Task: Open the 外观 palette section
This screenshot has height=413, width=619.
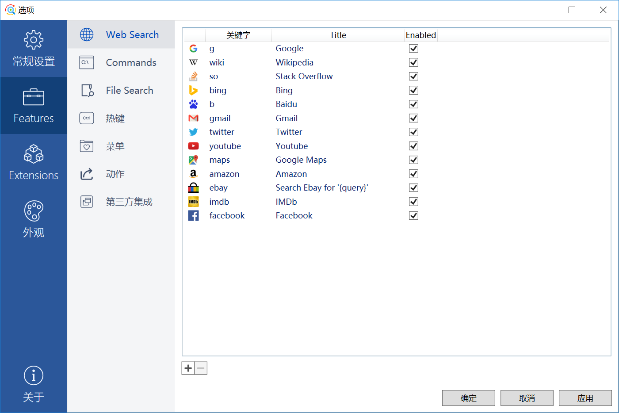Action: [x=34, y=220]
